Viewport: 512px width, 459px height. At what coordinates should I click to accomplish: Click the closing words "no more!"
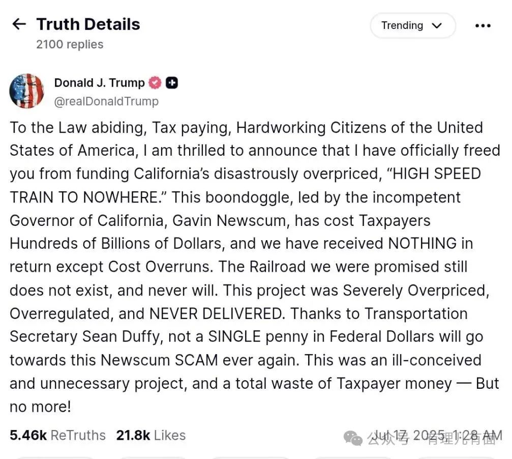pyautogui.click(x=40, y=407)
